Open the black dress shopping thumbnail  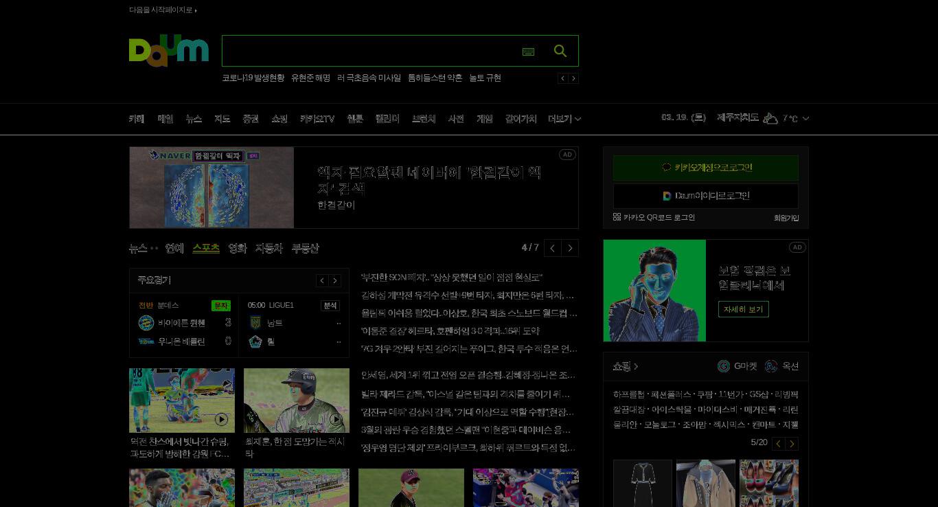click(643, 484)
